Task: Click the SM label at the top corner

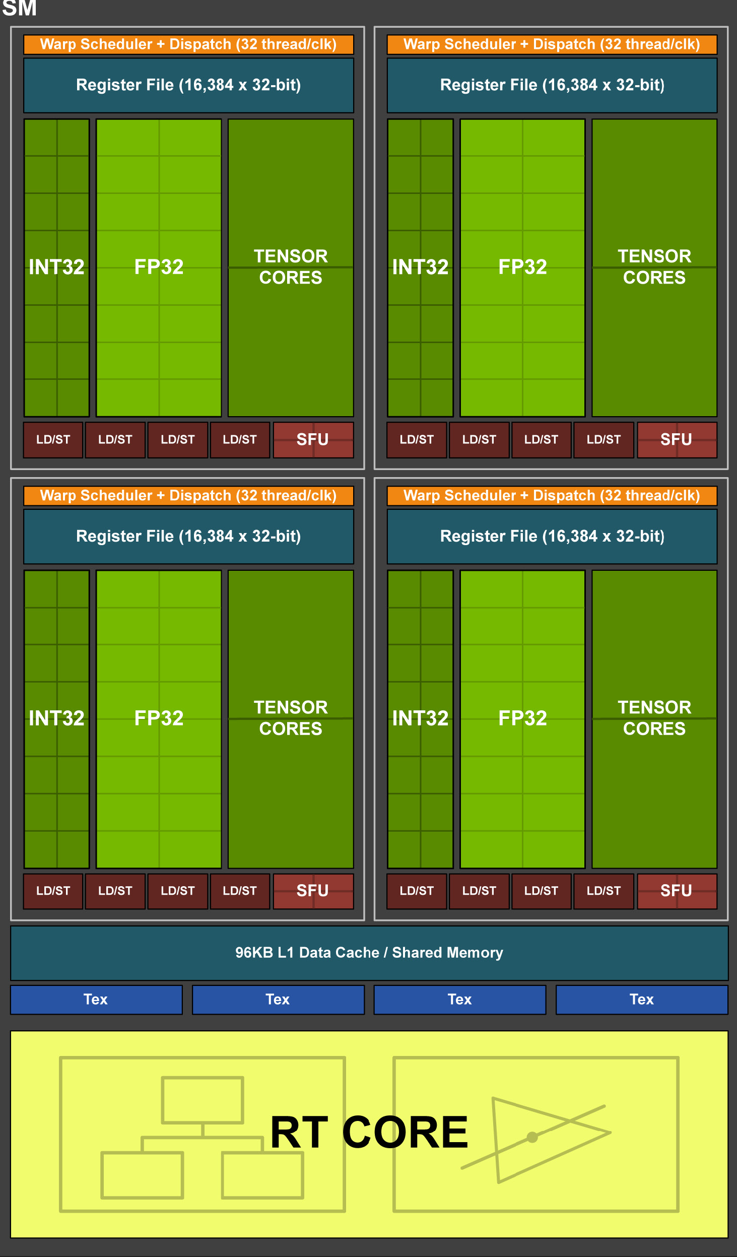Action: [19, 8]
